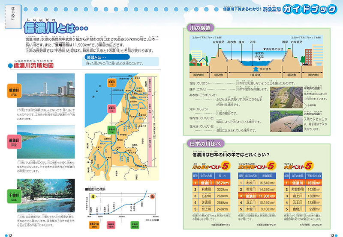Select pink 信濃川 95km legend badge
Image resolution: width=343 pixels, height=237 pixels.
[x=111, y=225]
